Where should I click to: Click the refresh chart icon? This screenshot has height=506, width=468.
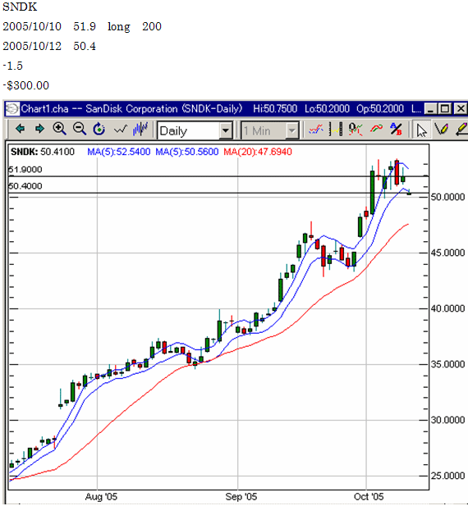tap(99, 129)
